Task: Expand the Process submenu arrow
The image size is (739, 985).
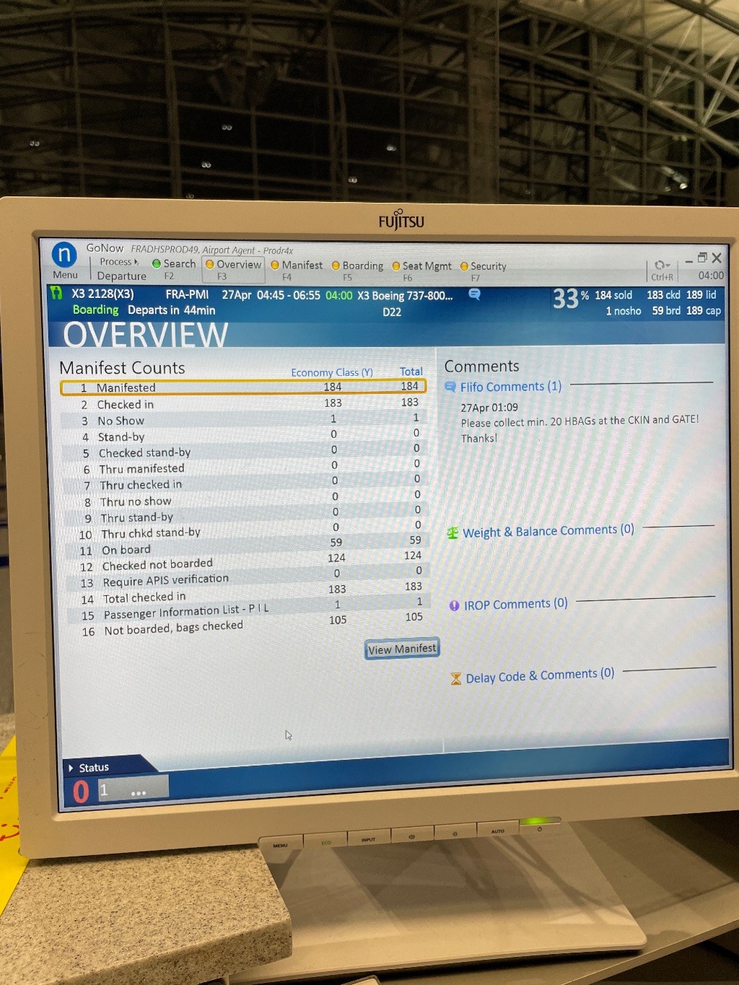Action: coord(136,262)
